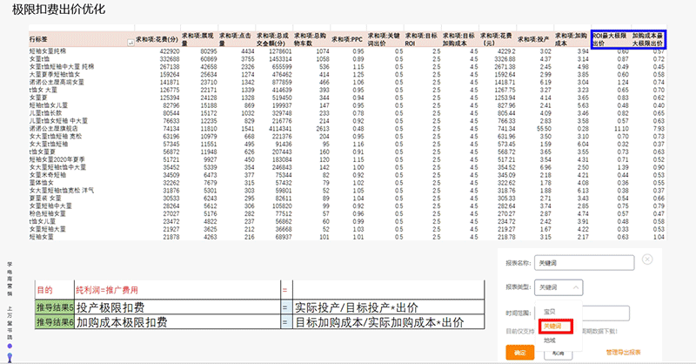Screen dimensions: 696x364
Task: Select 宝贝 from the dropdown list
Action: (549, 310)
